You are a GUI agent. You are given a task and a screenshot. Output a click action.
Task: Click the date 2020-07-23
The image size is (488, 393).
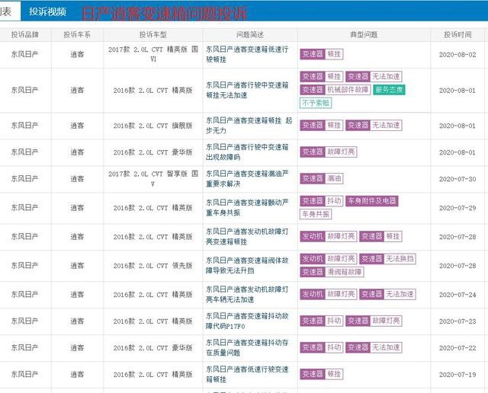457,321
